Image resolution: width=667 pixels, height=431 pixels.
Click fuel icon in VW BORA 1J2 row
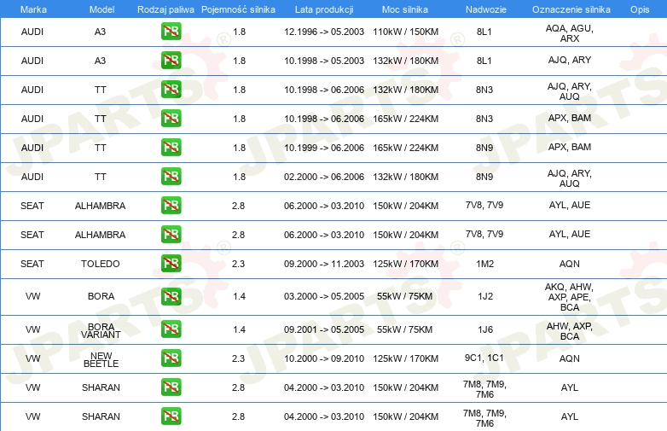(x=171, y=296)
